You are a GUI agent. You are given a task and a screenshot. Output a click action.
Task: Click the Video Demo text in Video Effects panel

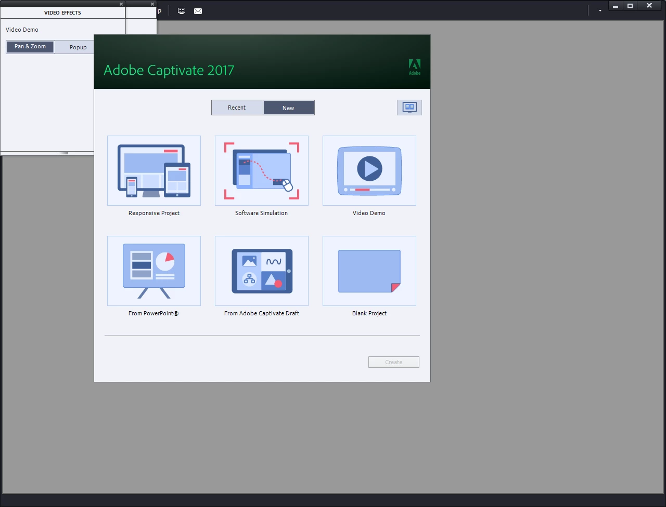point(22,30)
